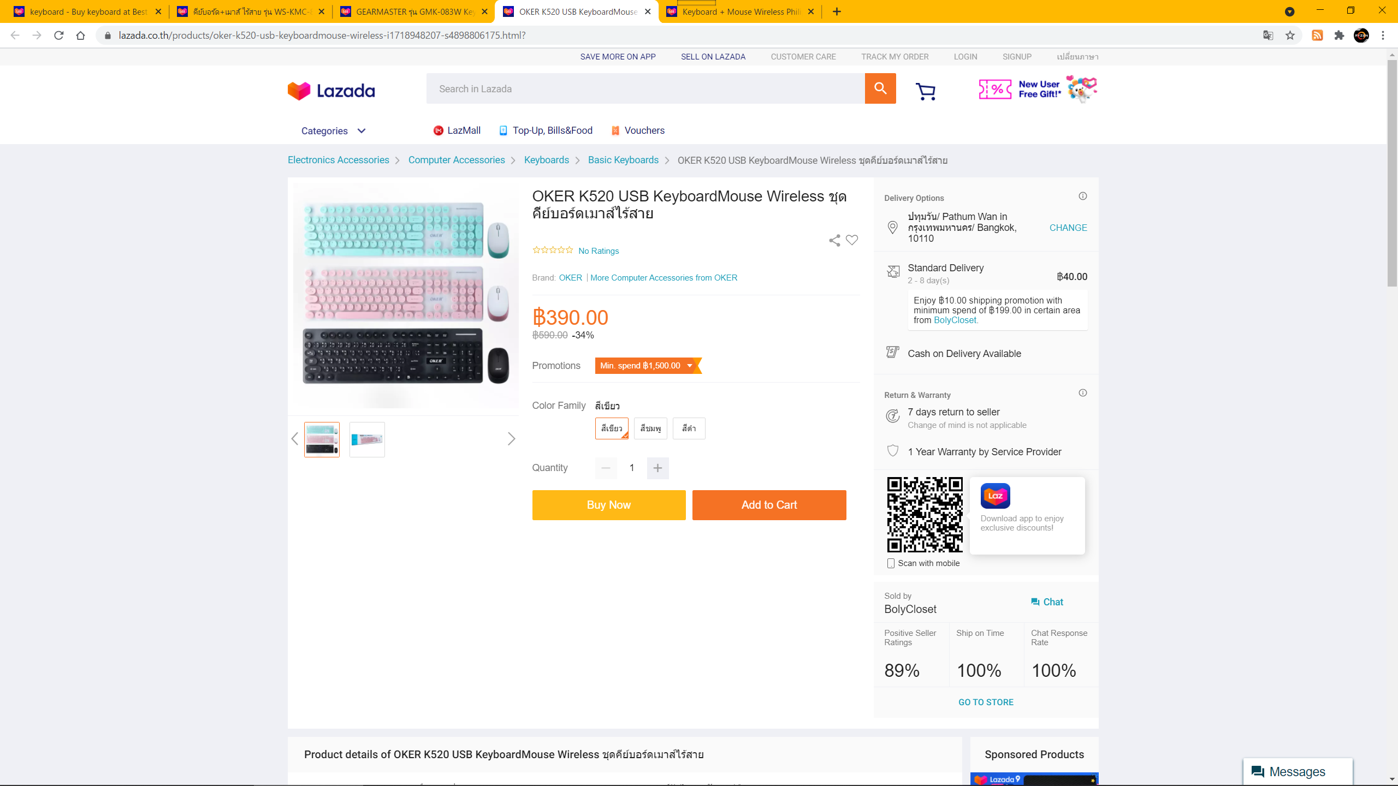
Task: Bookmark page with star icon
Action: pos(1290,35)
